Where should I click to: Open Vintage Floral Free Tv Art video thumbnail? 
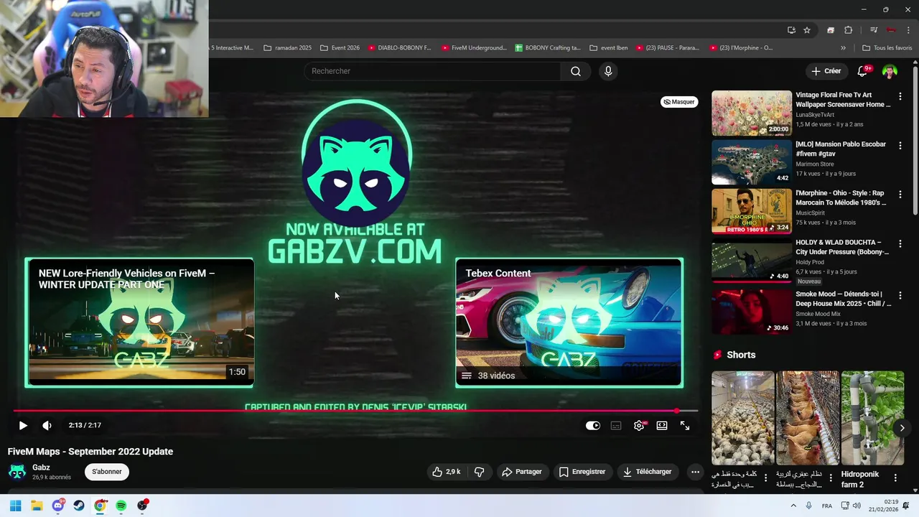point(752,113)
